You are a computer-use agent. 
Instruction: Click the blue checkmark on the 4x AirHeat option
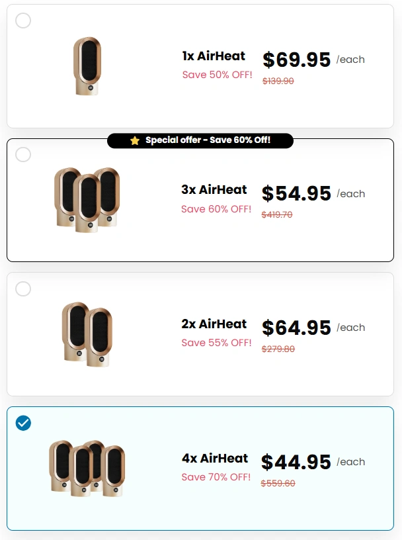23,424
